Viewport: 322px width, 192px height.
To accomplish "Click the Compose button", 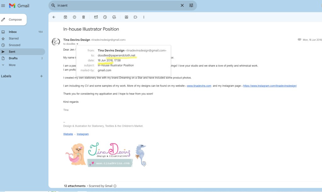I will pos(13,20).
